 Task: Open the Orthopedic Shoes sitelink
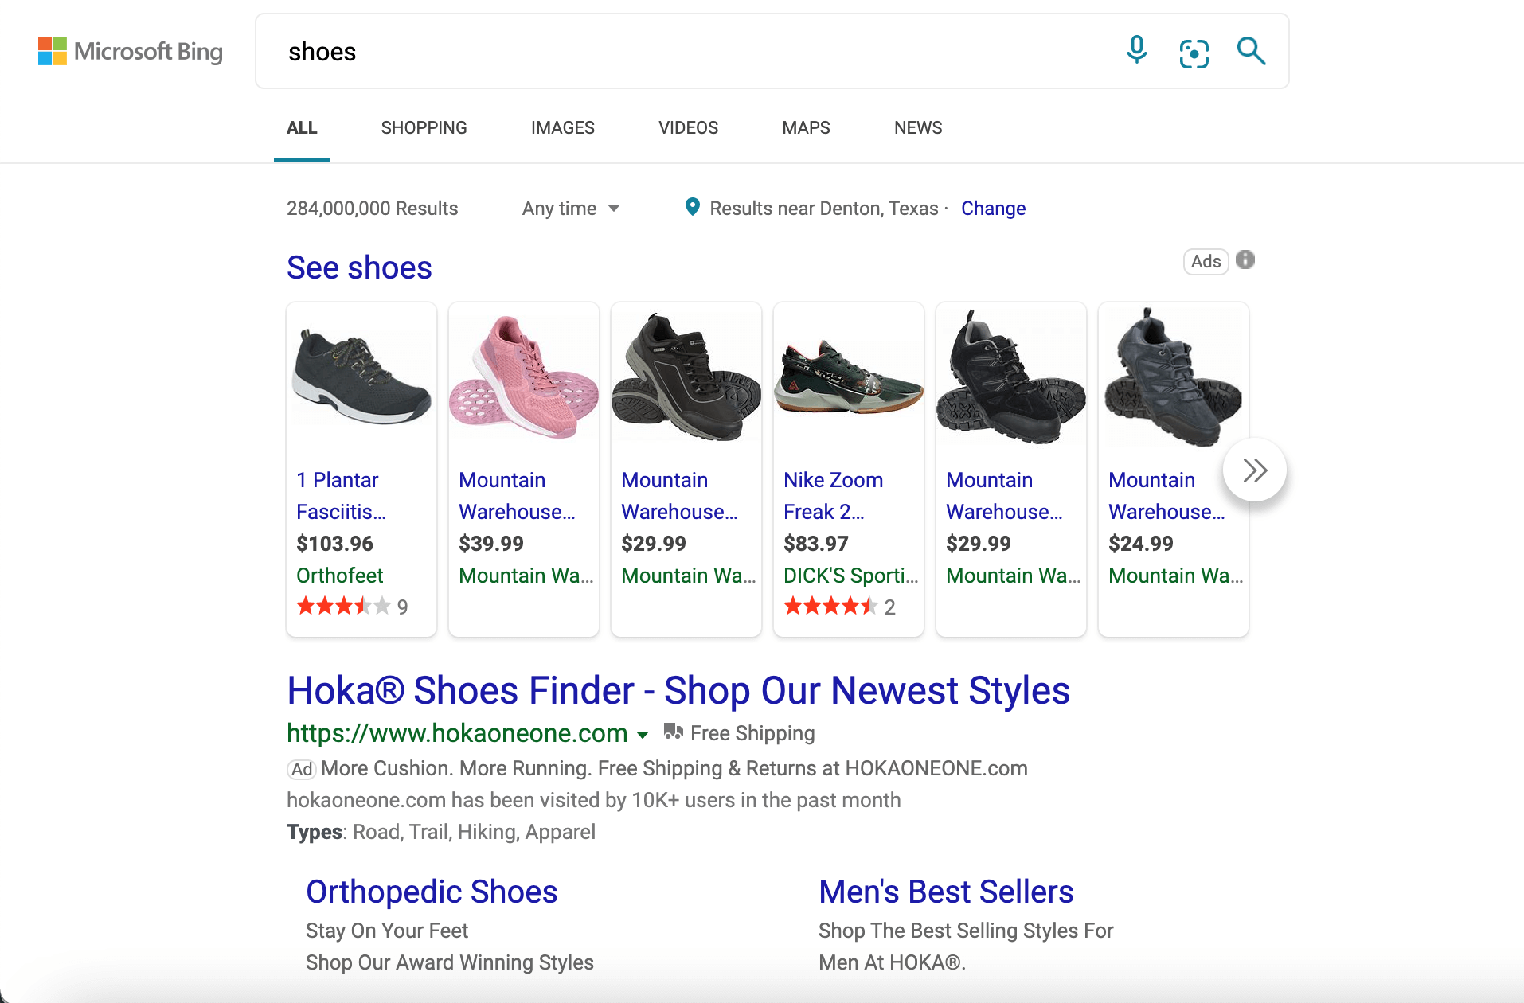click(432, 892)
